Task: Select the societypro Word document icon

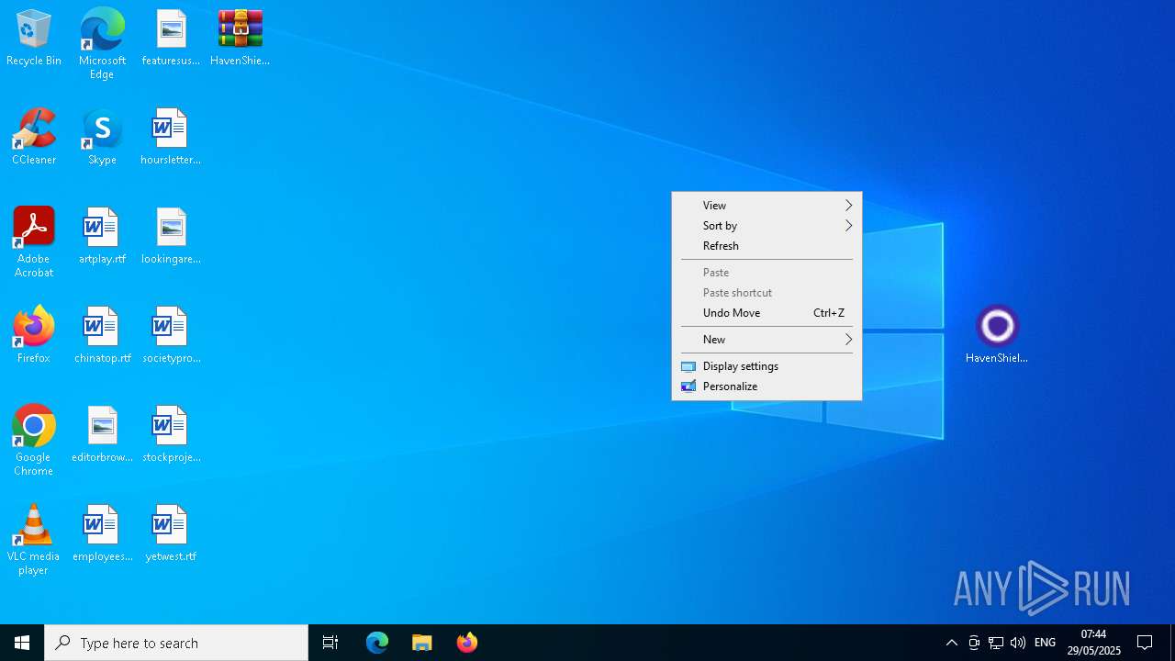Action: tap(171, 336)
